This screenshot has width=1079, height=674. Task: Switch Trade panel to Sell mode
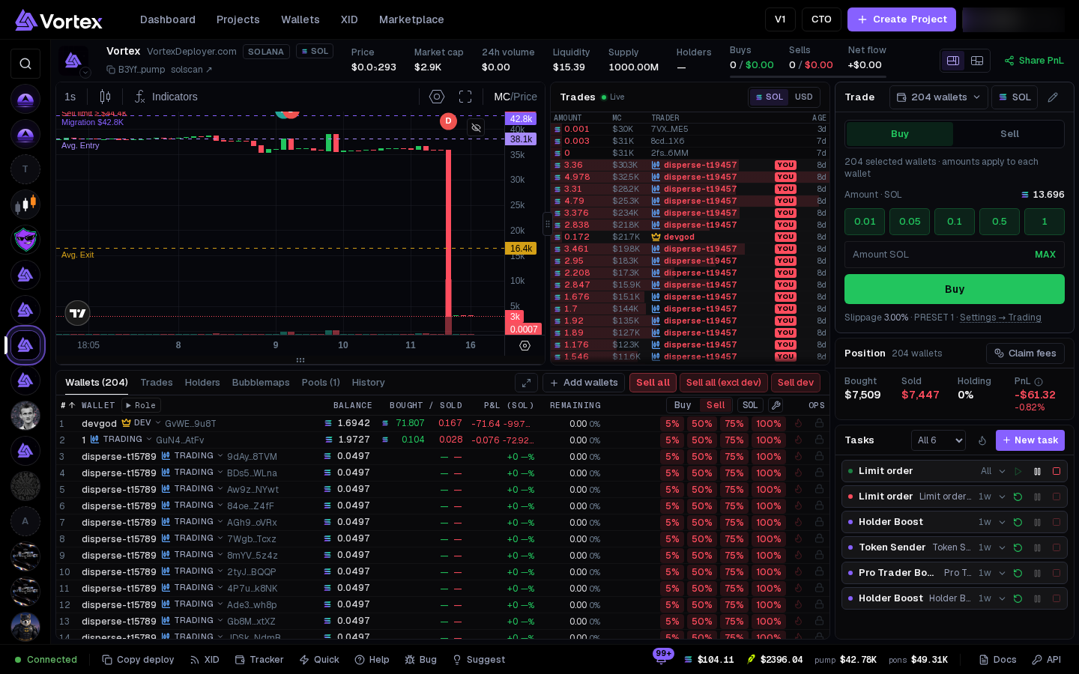1009,134
